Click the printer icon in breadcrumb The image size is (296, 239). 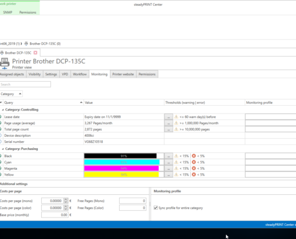point(26,44)
